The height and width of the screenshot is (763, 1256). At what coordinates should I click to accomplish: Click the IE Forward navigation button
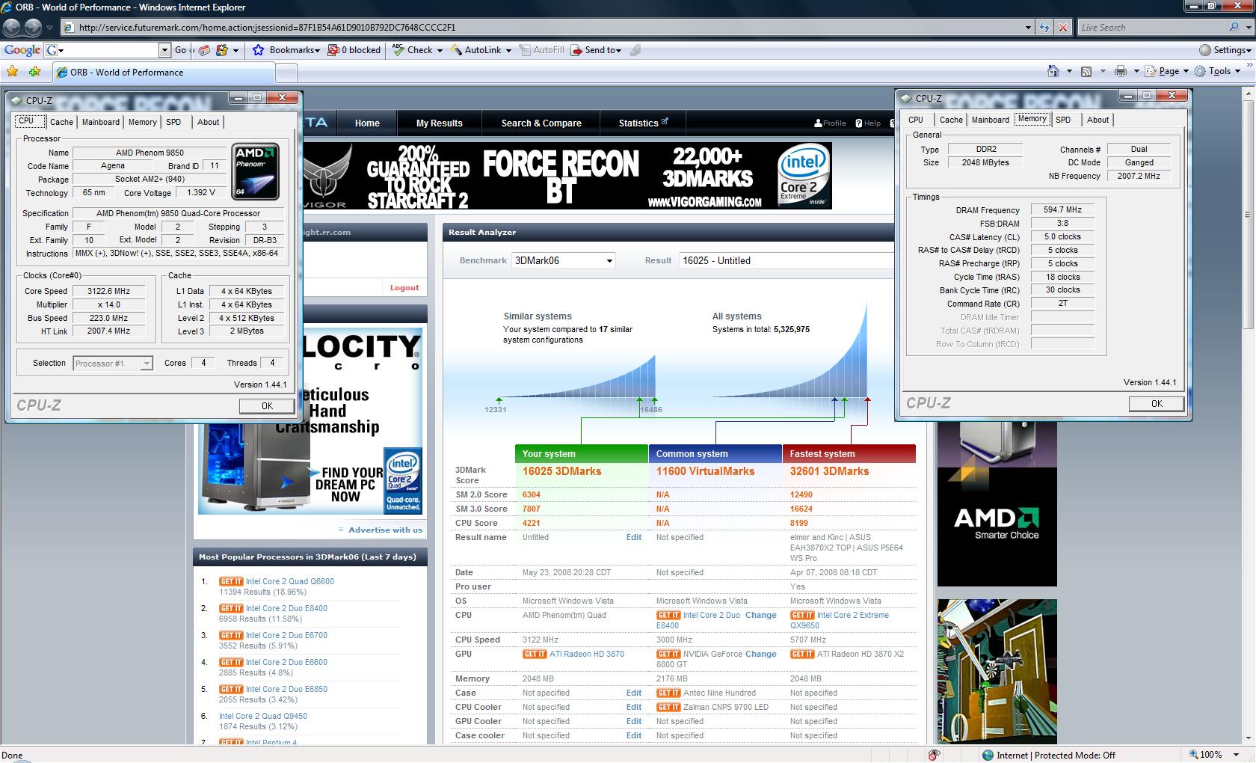33,28
